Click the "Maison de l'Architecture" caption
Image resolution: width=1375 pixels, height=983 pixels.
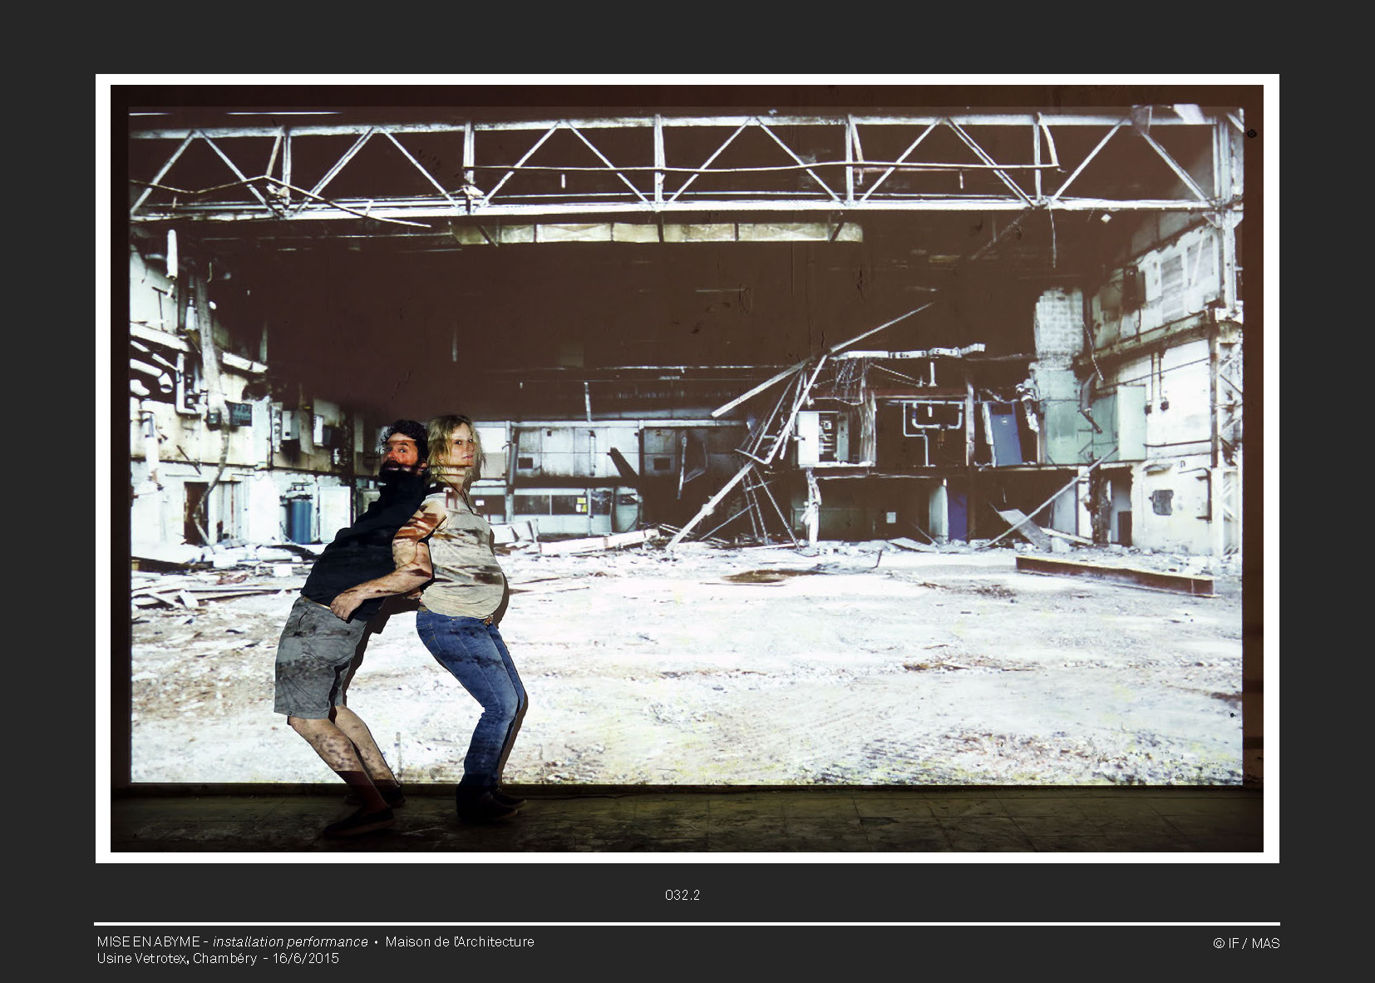459,941
